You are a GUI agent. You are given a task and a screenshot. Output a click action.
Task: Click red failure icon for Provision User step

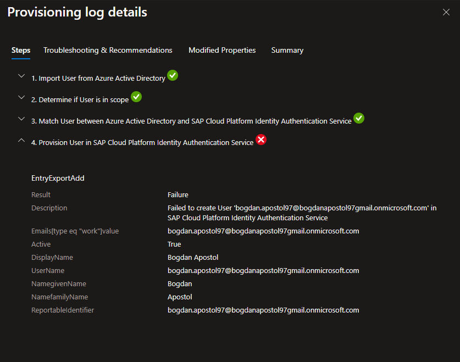point(261,140)
